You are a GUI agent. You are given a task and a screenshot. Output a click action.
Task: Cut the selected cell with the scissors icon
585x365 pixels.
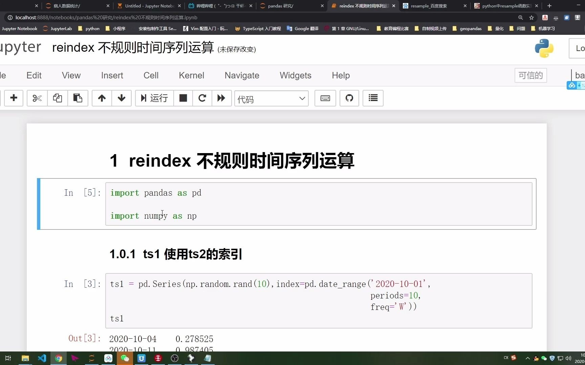(x=37, y=98)
